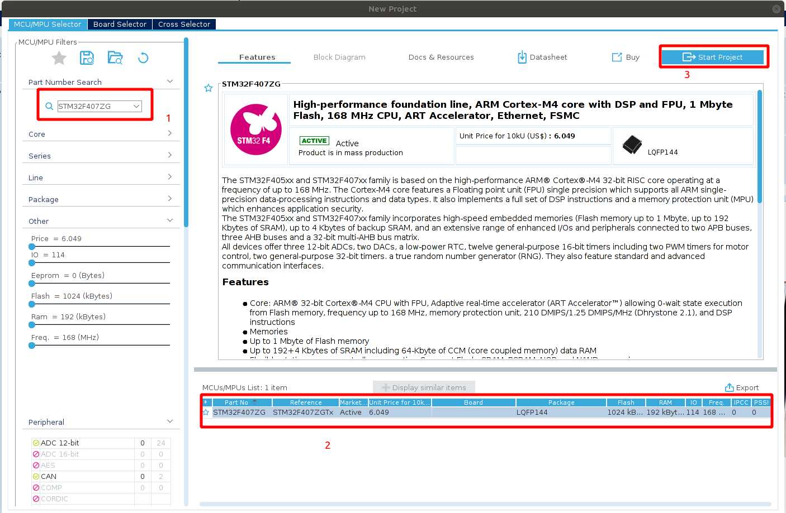Adjust the Flash slider handle

coord(32,304)
